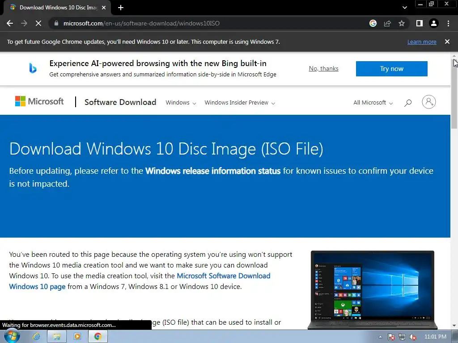Expand the Windows menu
Viewport: 458px width, 343px height.
pyautogui.click(x=181, y=103)
